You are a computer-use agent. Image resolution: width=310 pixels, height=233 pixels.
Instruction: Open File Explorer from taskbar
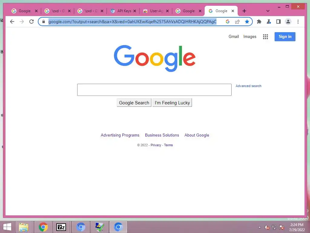[24, 227]
